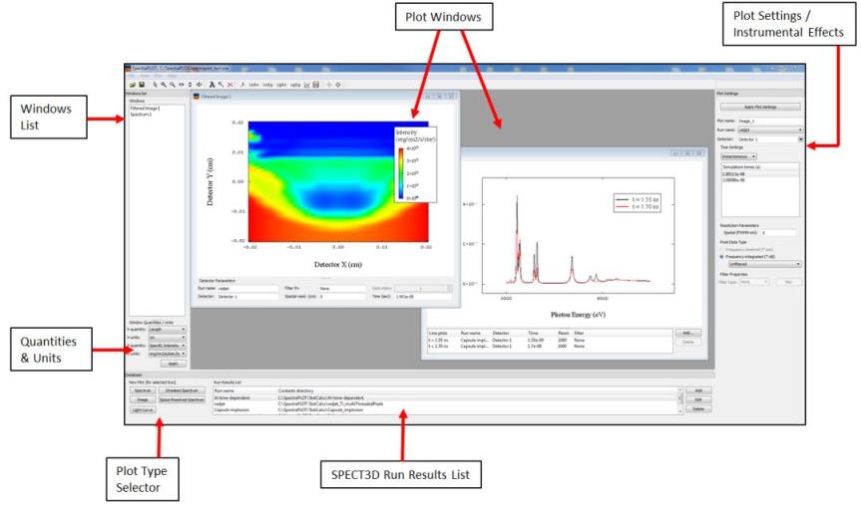861x507 pixels.
Task: Click the Light Curve plot button
Action: pyautogui.click(x=143, y=409)
